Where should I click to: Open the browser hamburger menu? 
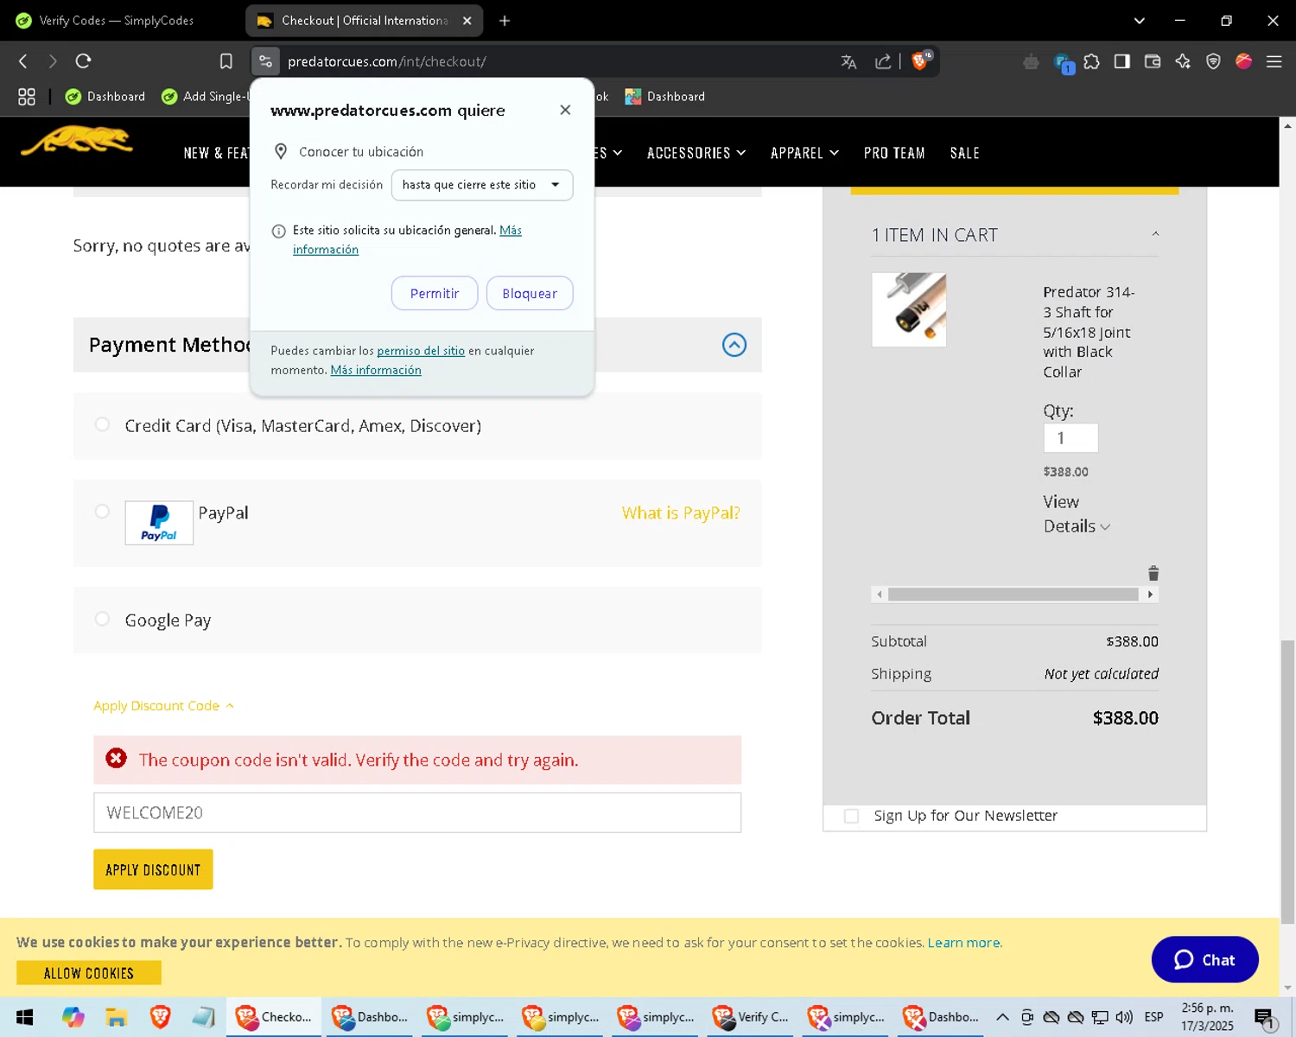pyautogui.click(x=1274, y=61)
